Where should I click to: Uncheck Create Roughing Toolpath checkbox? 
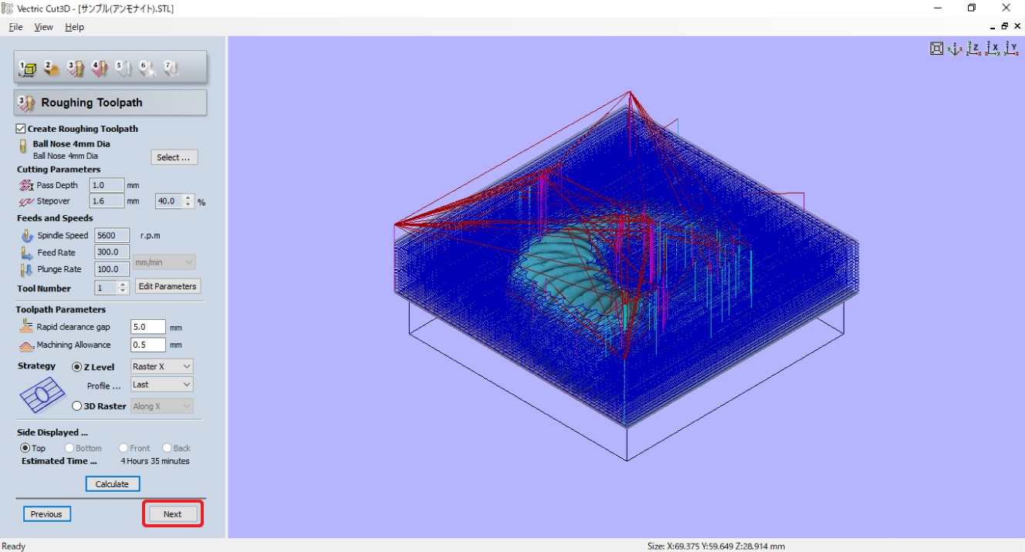pos(21,129)
